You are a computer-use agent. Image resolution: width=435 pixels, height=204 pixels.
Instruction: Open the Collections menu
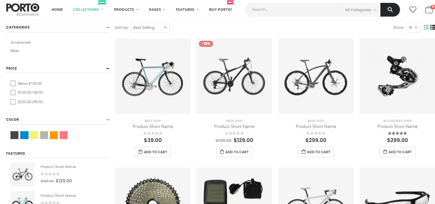click(88, 10)
